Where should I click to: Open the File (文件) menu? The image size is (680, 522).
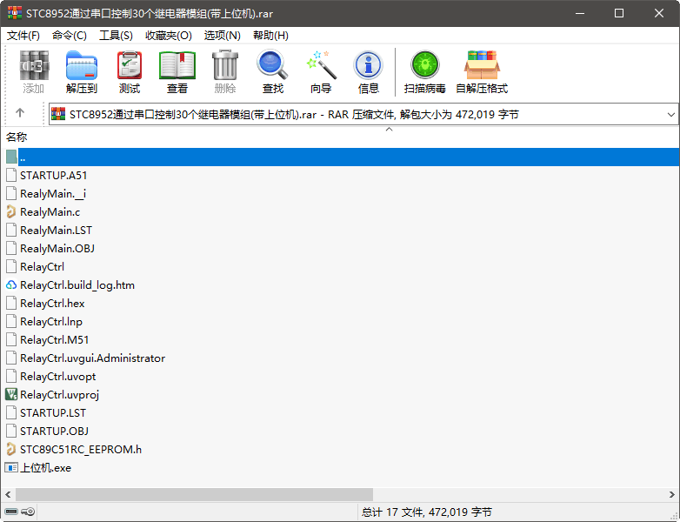23,36
